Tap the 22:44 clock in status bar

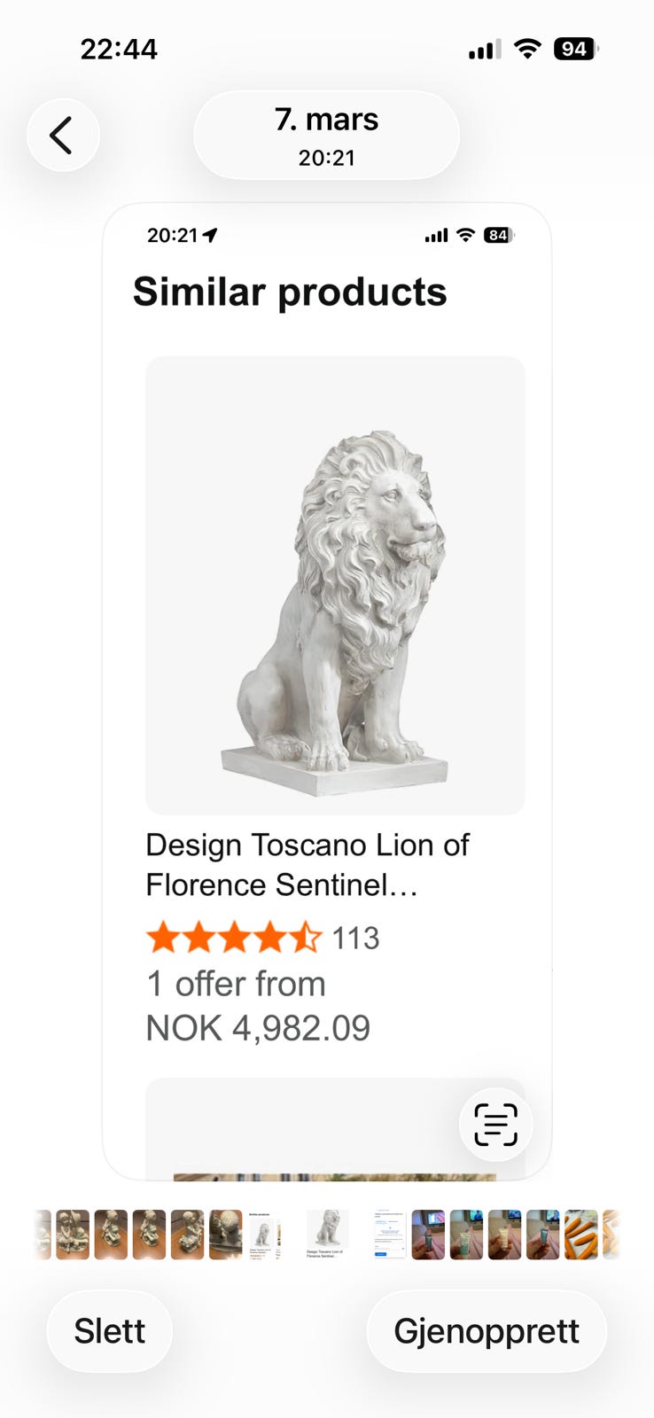119,49
